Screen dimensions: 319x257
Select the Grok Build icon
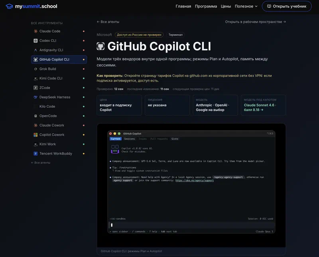(x=35, y=69)
